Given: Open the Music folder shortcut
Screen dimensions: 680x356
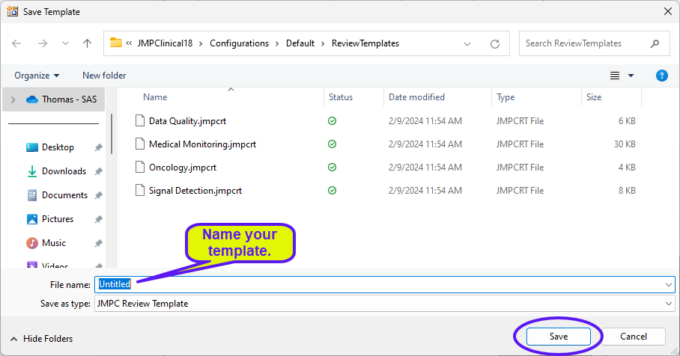Looking at the screenshot, I should (x=53, y=243).
